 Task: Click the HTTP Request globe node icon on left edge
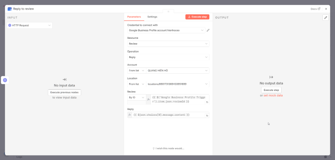[x=5, y=80]
